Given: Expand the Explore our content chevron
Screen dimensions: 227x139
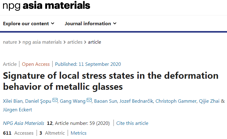Looking at the screenshot, I should 53,24.
